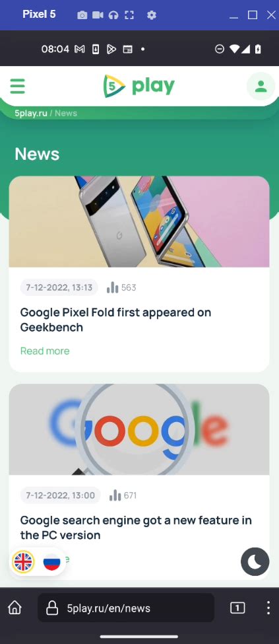Start emulator video recording
The height and width of the screenshot is (644, 279).
coord(98,15)
